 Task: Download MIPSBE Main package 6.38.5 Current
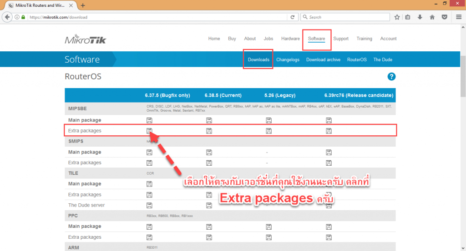(x=209, y=120)
